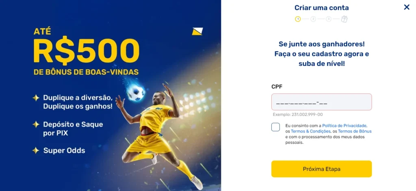Select the step 3 progress circle
Image resolution: width=416 pixels, height=191 pixels.
click(x=329, y=19)
